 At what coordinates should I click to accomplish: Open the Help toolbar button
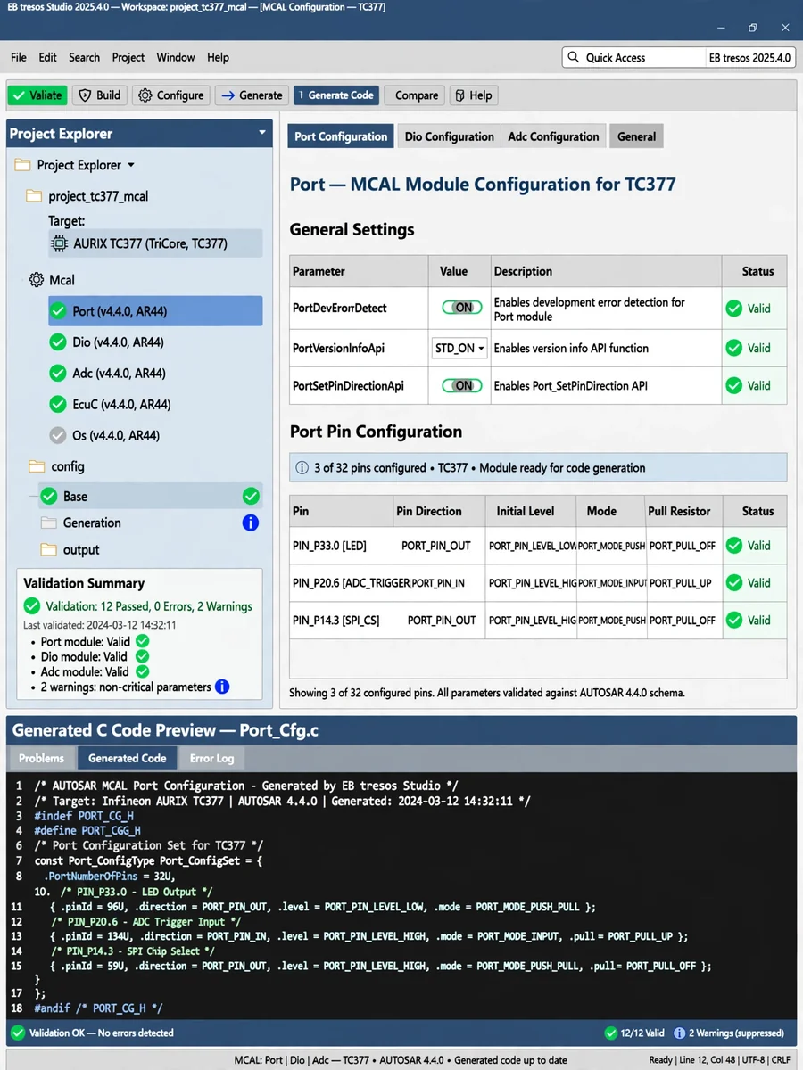(472, 95)
